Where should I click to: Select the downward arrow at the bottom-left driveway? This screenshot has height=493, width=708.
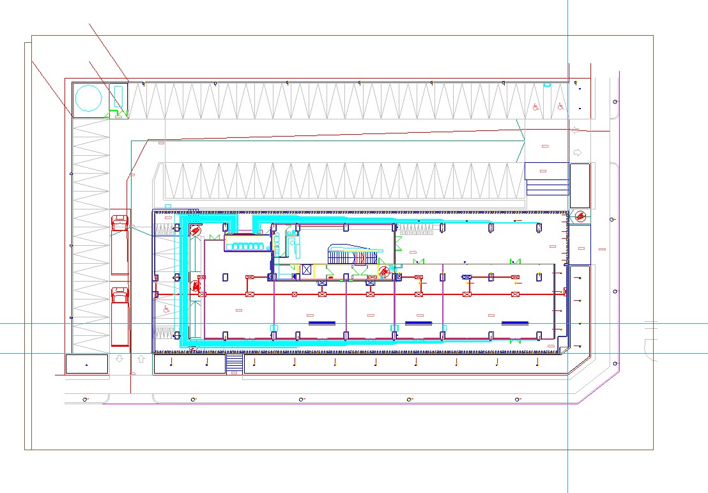click(119, 360)
